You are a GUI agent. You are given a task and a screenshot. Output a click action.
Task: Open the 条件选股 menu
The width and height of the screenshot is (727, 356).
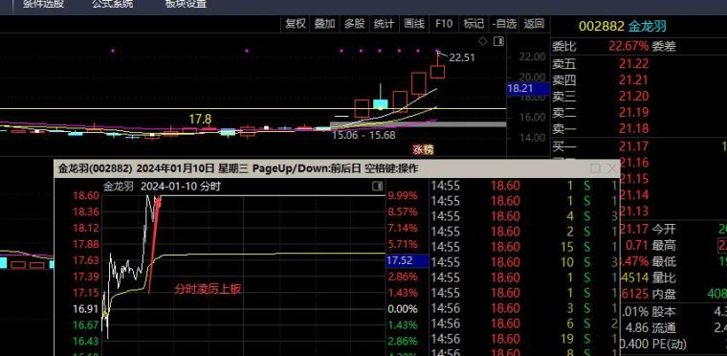click(x=44, y=4)
